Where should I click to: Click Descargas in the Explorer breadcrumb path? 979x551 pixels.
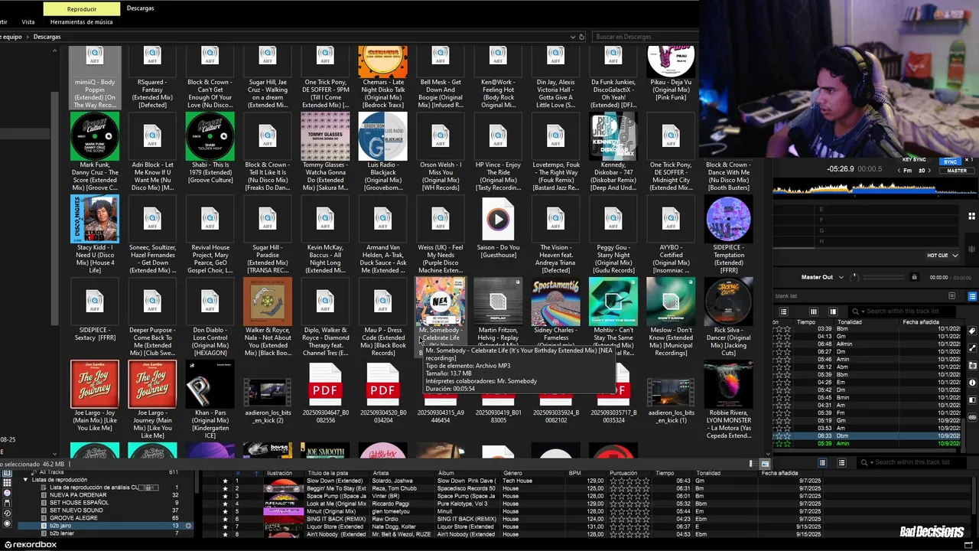pos(47,37)
